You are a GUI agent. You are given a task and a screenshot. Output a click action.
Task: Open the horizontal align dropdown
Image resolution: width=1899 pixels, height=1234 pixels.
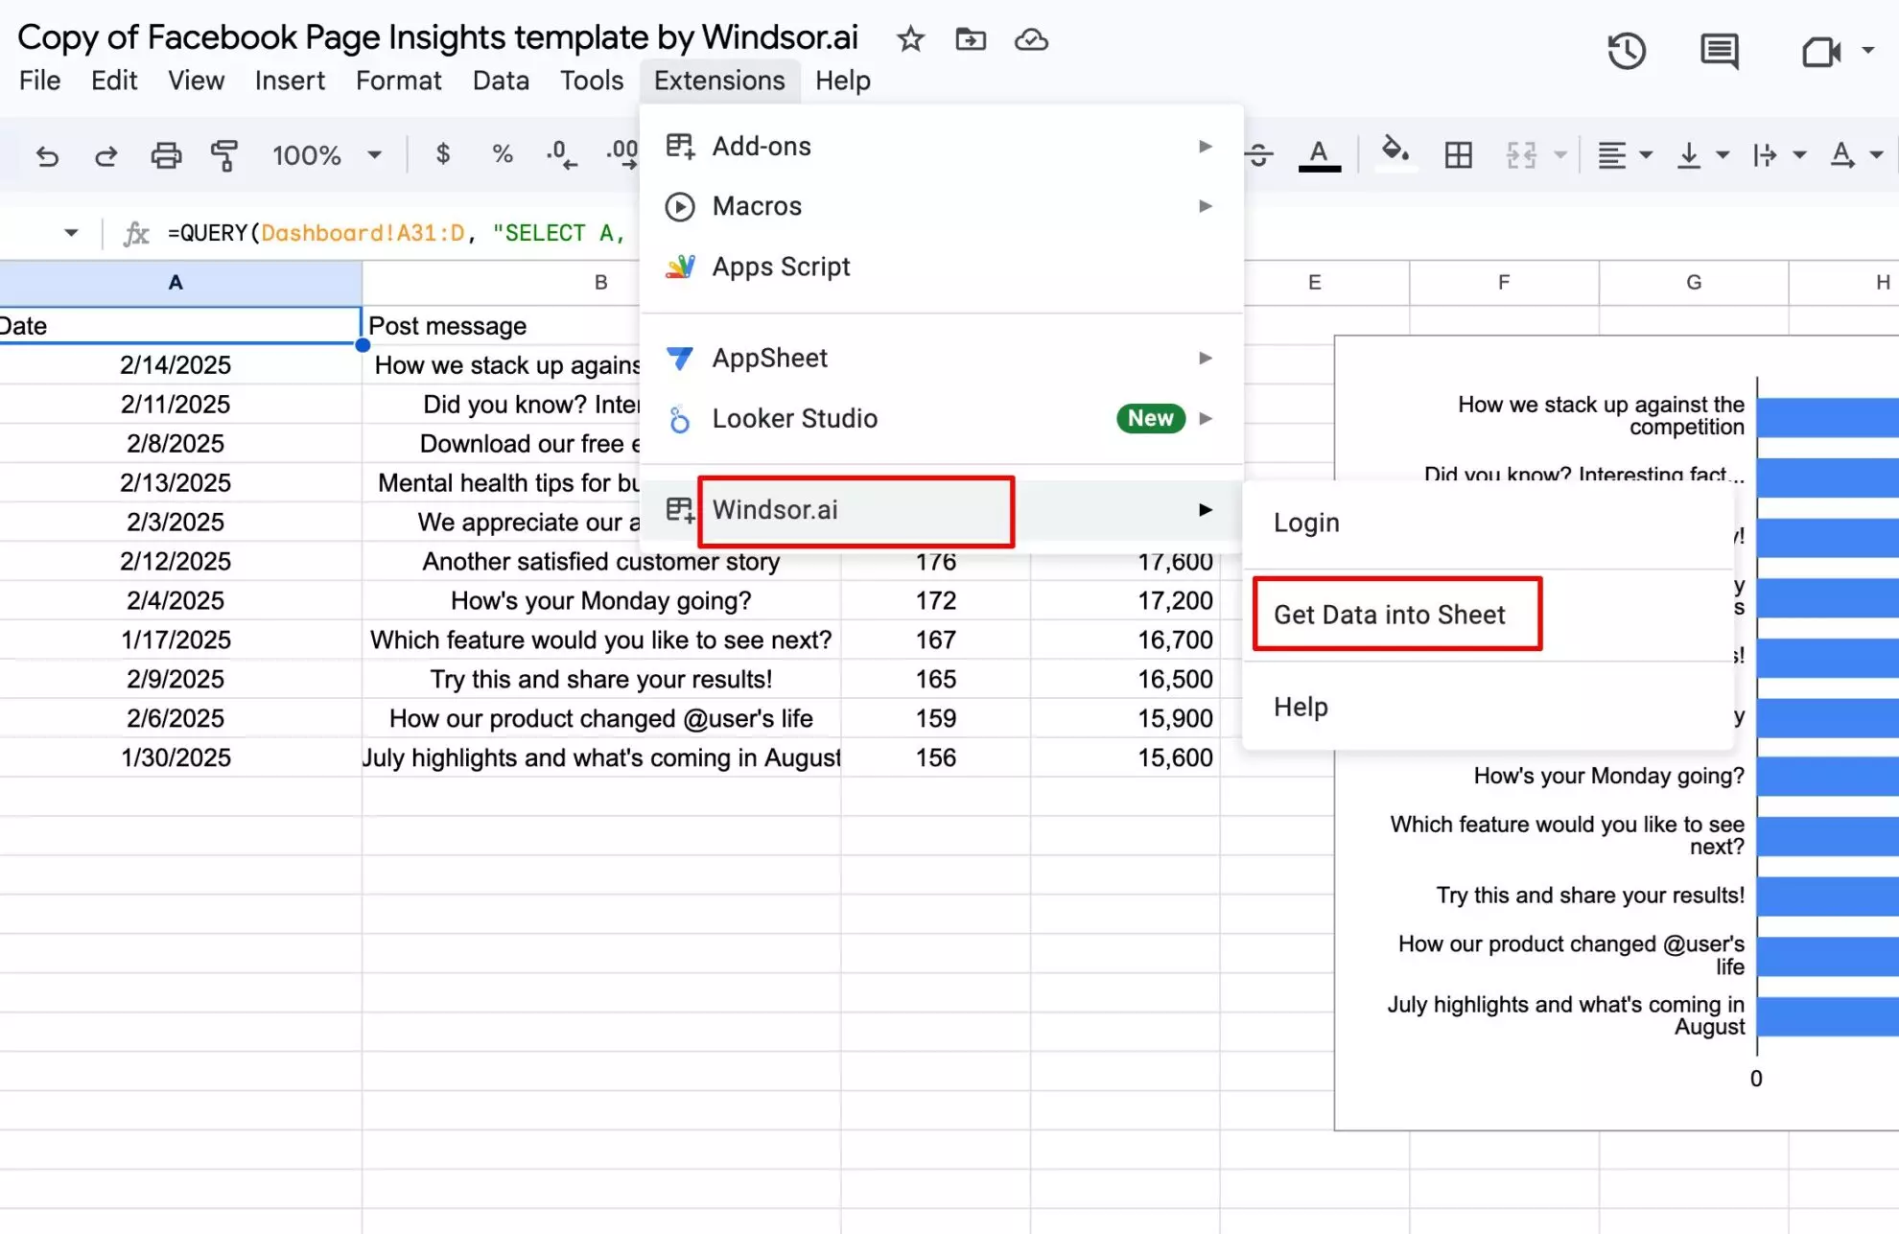tap(1623, 154)
